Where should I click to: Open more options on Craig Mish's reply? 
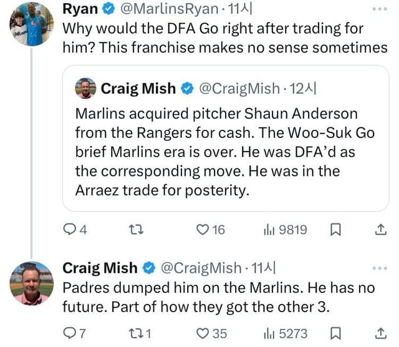379,269
